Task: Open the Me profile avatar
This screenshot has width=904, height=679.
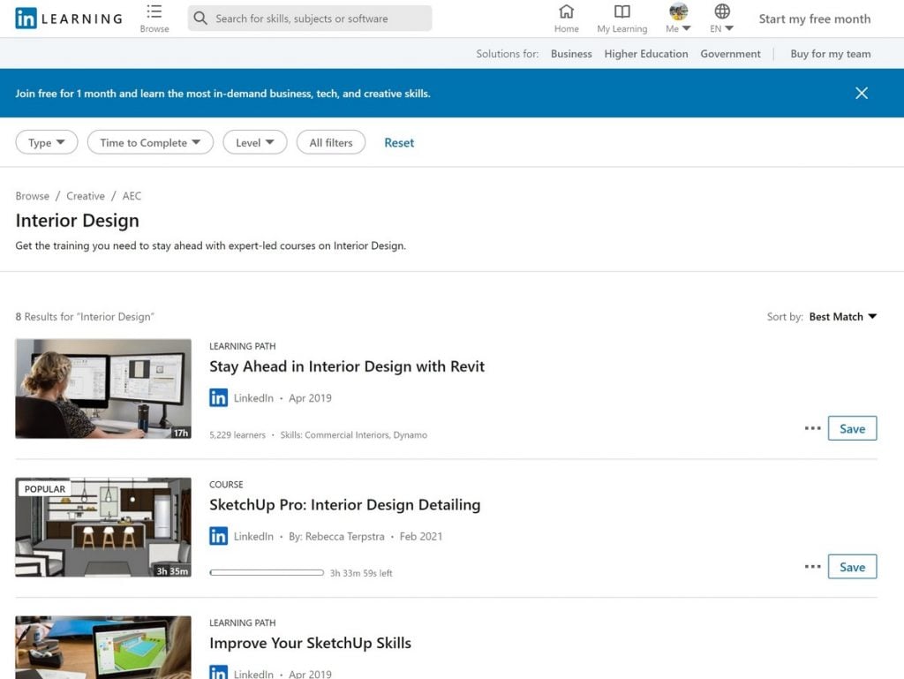Action: pos(678,11)
